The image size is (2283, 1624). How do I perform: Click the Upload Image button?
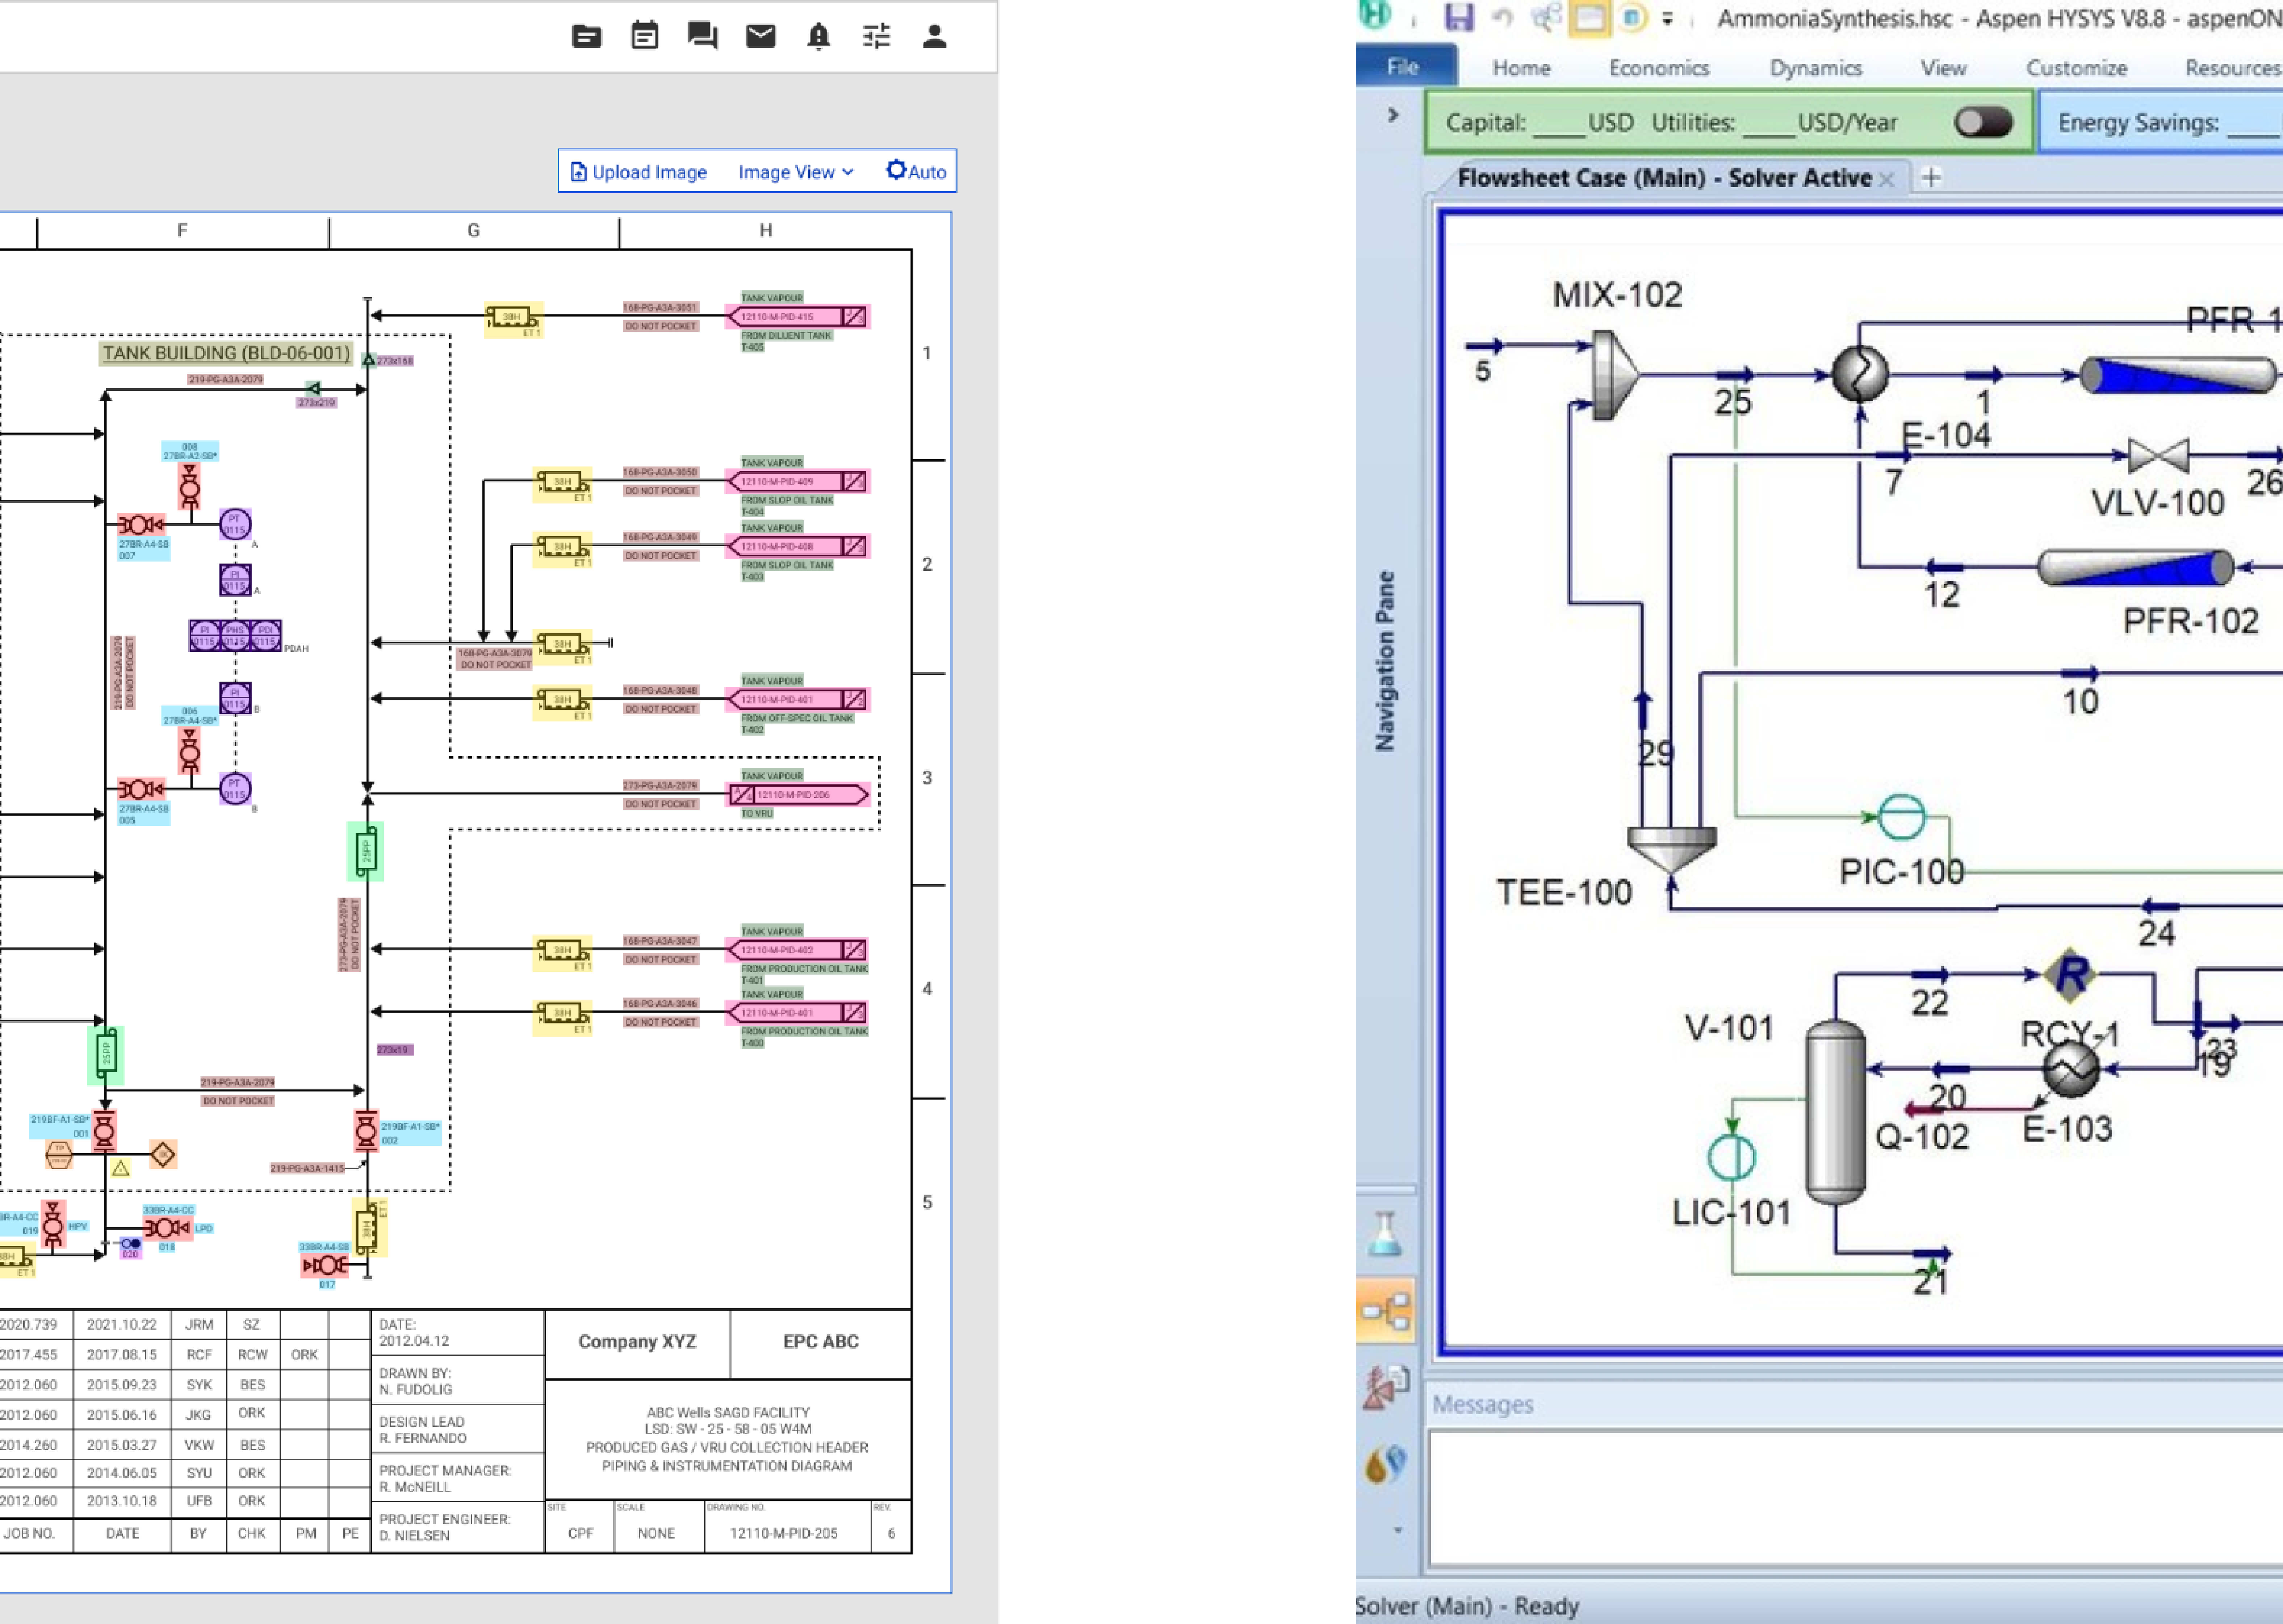pyautogui.click(x=638, y=172)
